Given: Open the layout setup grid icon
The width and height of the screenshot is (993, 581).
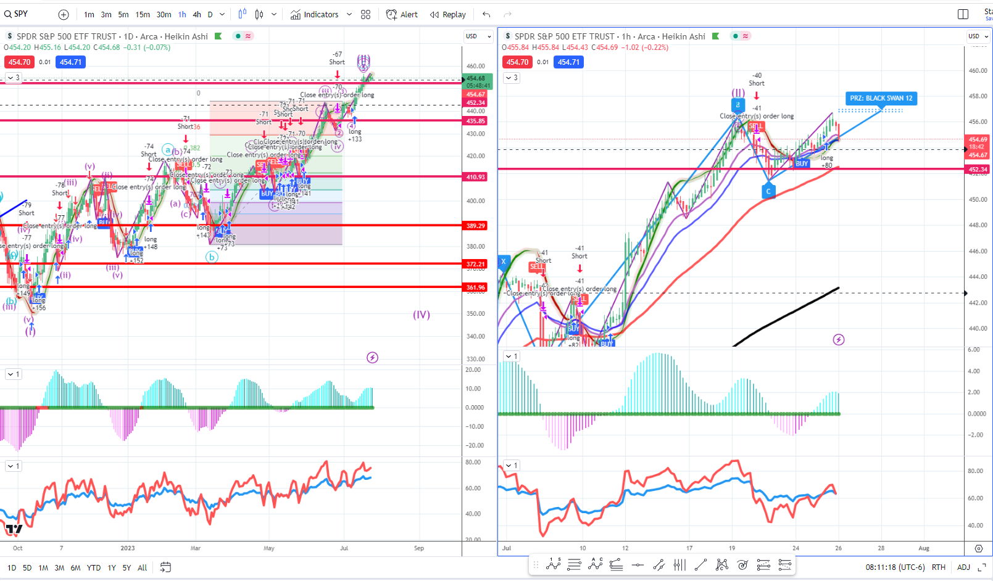Looking at the screenshot, I should click(x=365, y=14).
